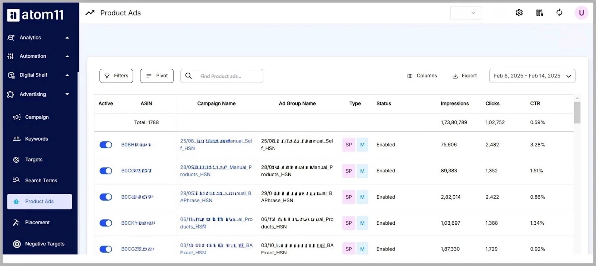
Task: Collapse the Advertising section arrow
Action: (x=67, y=94)
